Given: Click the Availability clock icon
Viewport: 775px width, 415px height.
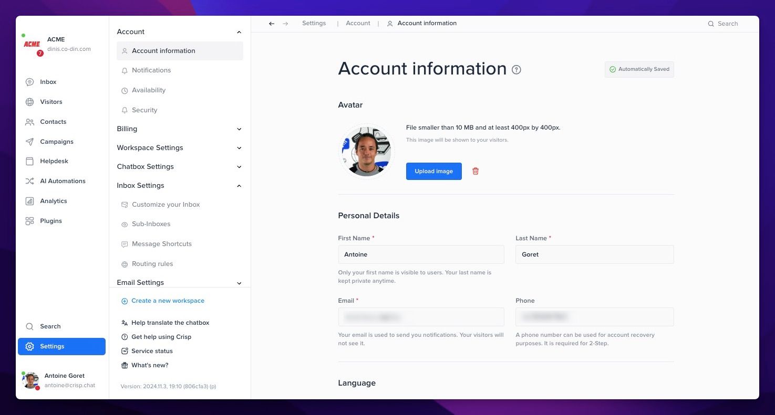Looking at the screenshot, I should point(125,90).
